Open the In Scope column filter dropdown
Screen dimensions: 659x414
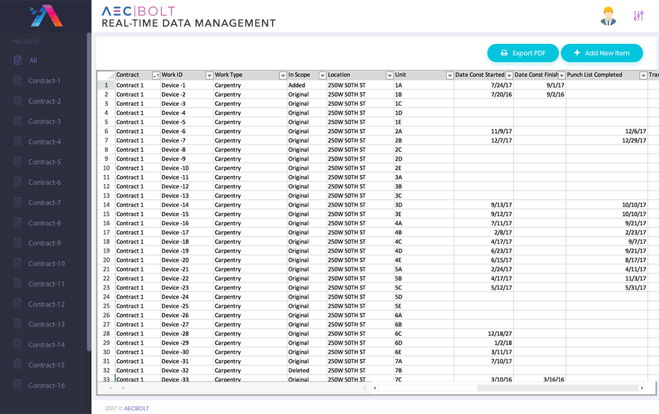[x=322, y=76]
